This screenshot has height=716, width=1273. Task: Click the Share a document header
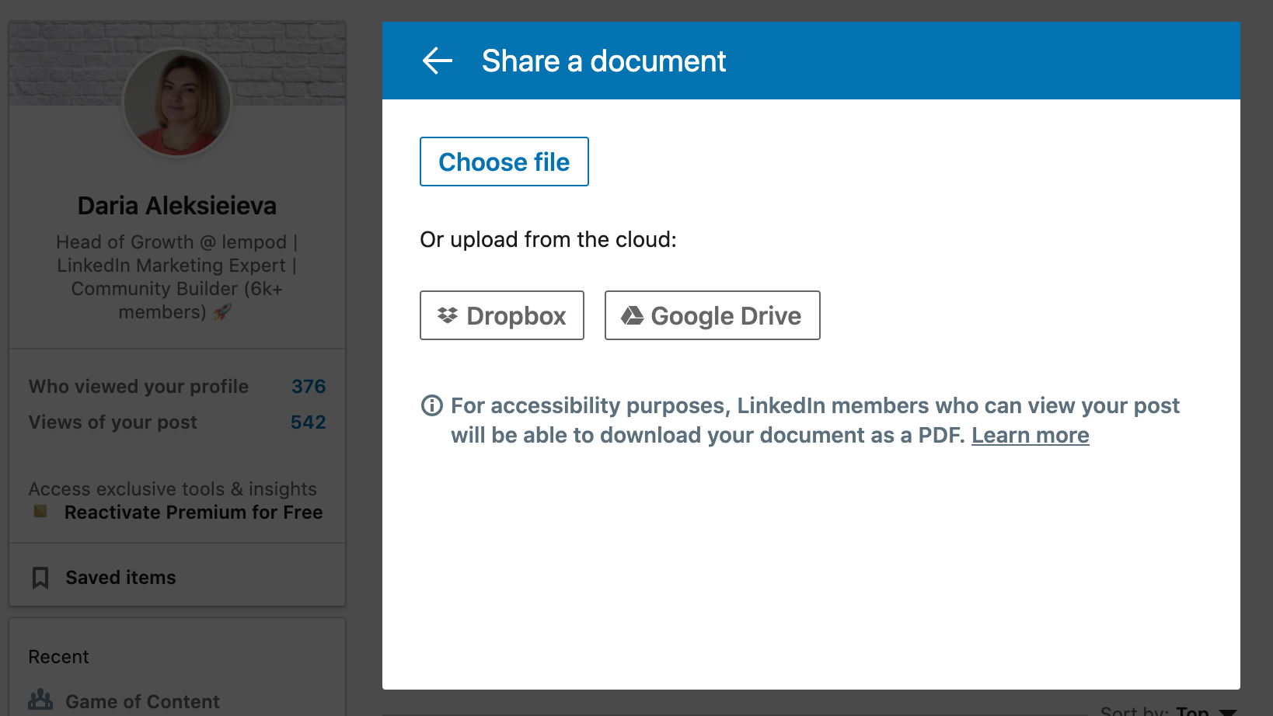pyautogui.click(x=604, y=61)
